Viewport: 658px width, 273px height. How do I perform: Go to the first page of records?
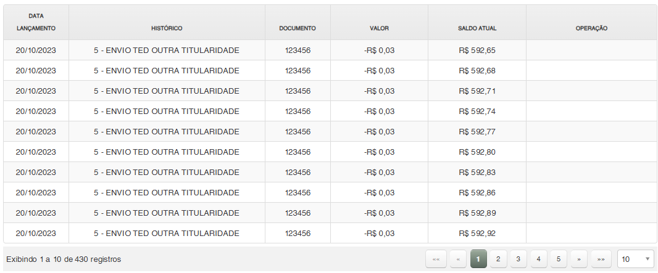pyautogui.click(x=436, y=259)
